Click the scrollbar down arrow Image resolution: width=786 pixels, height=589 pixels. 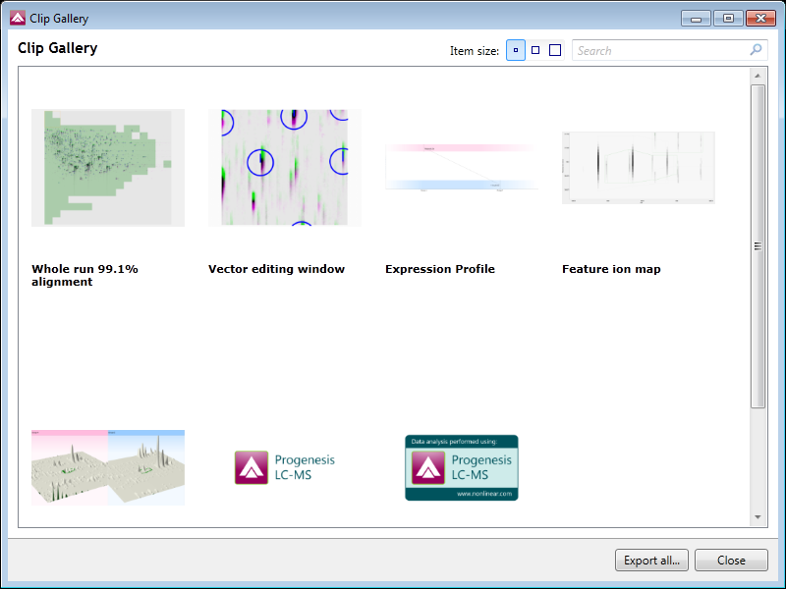[x=758, y=517]
